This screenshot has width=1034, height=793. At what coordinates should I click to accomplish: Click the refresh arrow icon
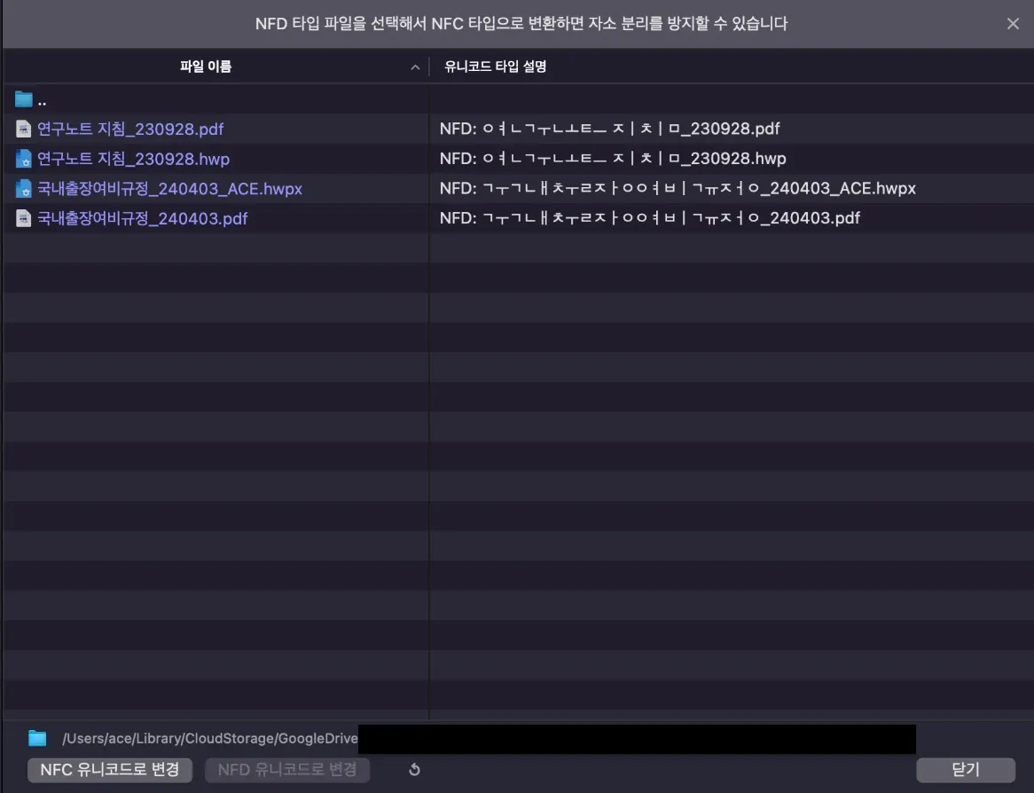(x=414, y=770)
